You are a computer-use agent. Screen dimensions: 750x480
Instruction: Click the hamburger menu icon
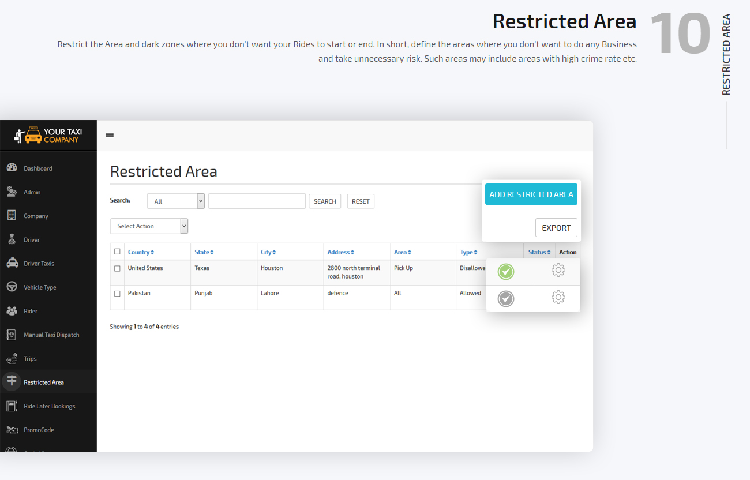(110, 134)
